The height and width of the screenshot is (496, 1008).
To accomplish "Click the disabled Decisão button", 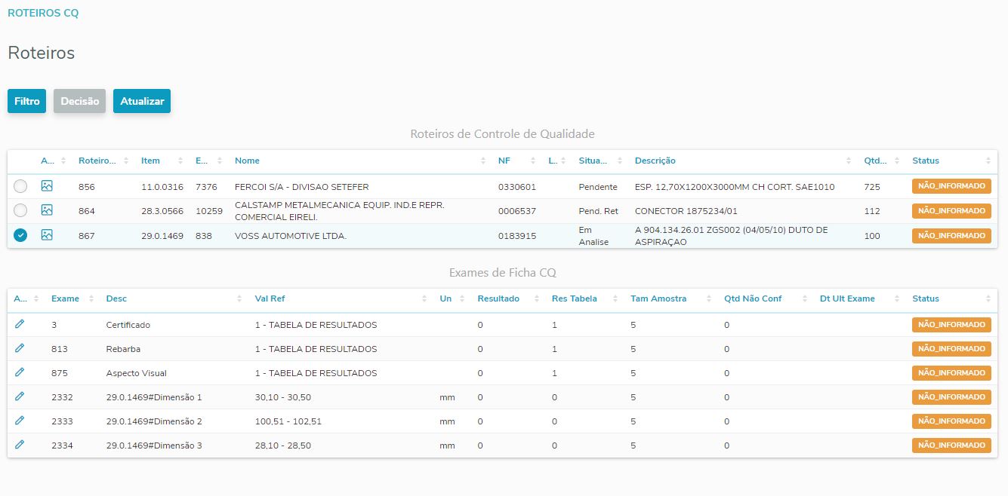I will [x=79, y=100].
